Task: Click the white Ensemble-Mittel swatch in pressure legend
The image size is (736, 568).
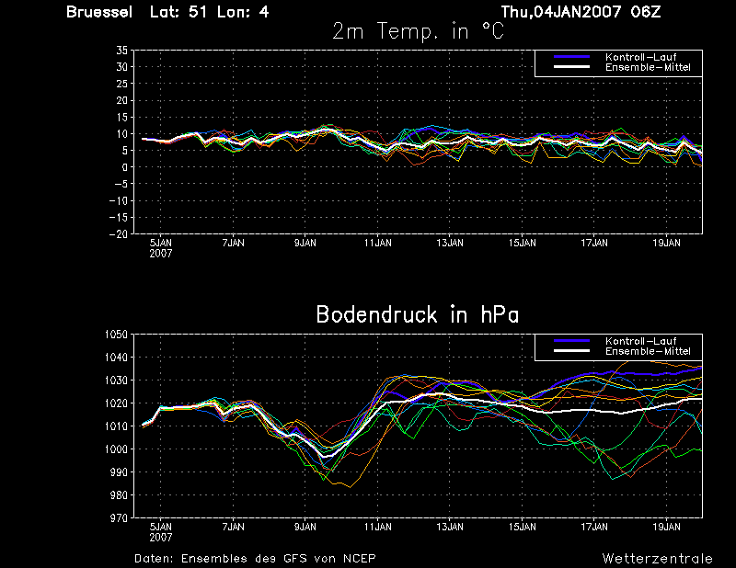Action: (571, 351)
